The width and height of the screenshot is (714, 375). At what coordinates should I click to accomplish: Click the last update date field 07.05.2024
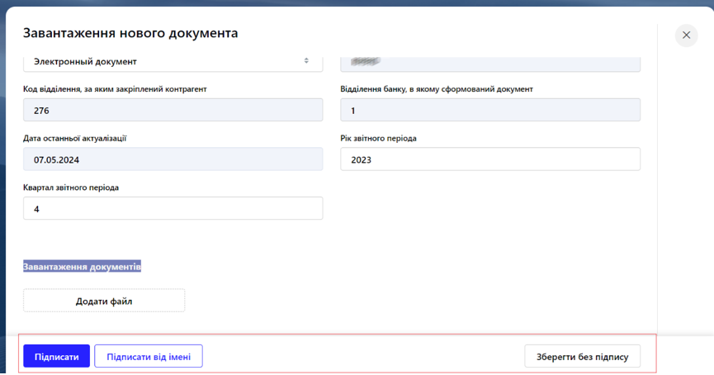click(173, 159)
